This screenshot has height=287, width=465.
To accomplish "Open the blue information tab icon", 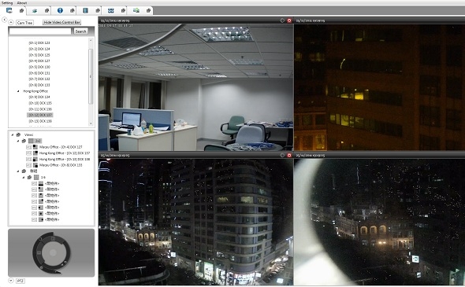I will (60, 11).
